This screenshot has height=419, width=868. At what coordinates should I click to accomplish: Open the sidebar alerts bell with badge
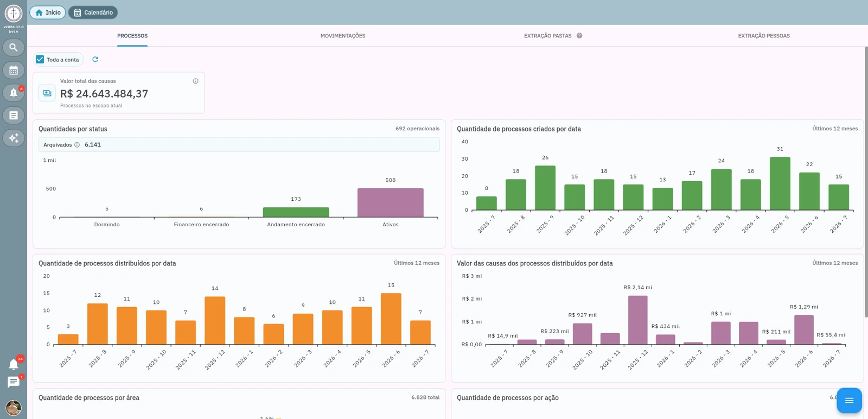coord(14,93)
